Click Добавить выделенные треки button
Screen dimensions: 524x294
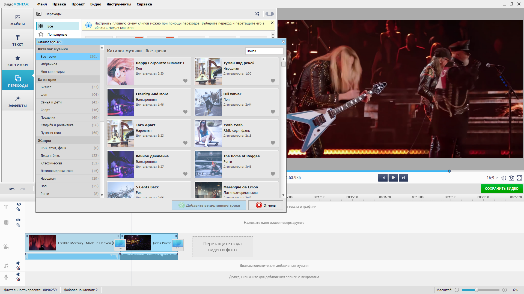click(x=209, y=205)
